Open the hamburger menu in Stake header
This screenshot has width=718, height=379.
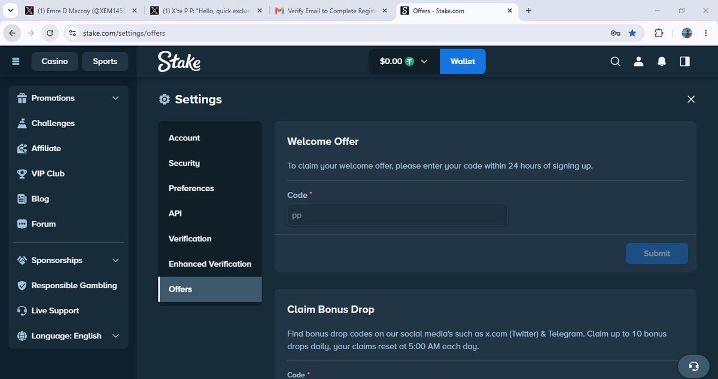tap(16, 62)
